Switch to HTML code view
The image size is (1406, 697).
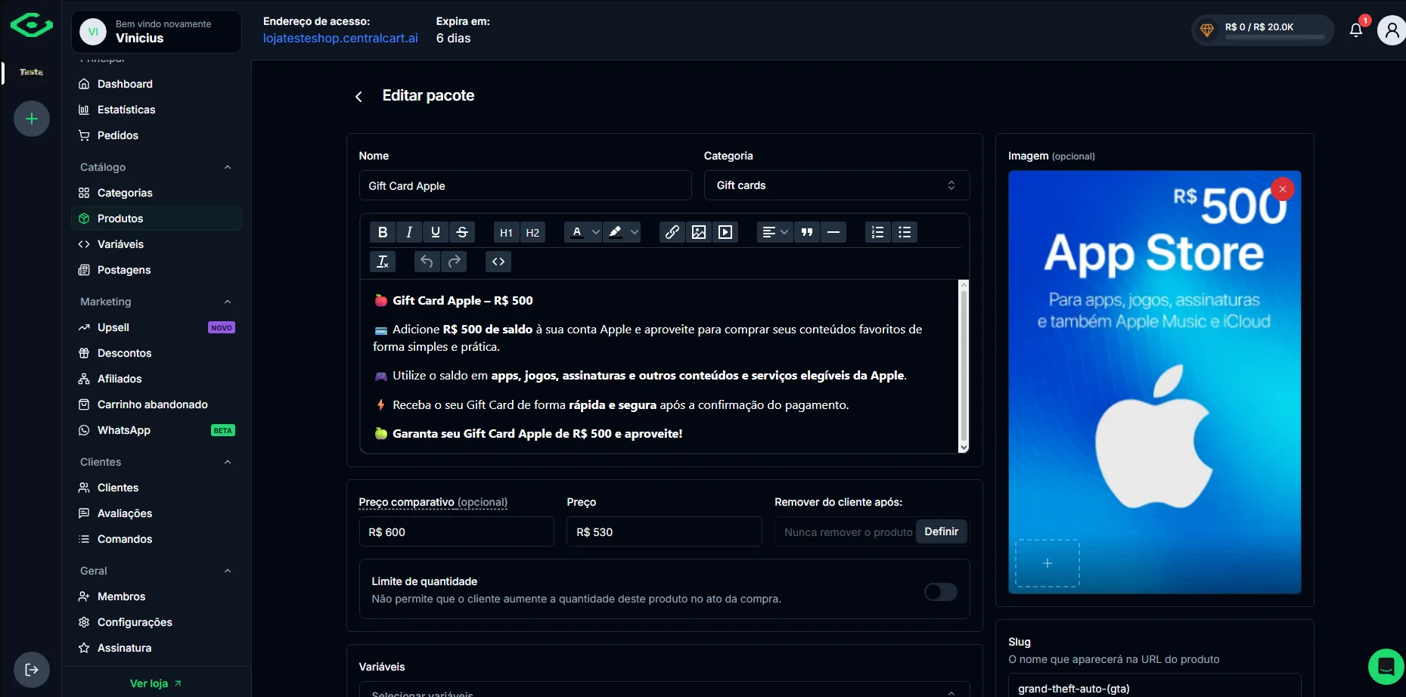tap(498, 262)
